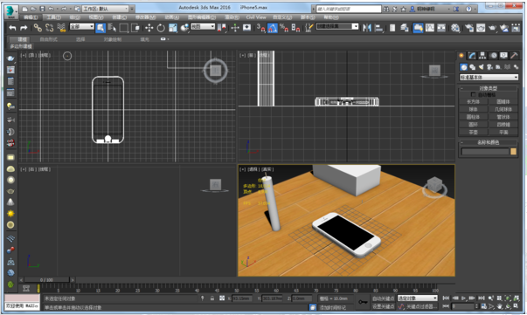Open the 全部 selection filter dropdown
527x315 pixels.
[x=81, y=26]
